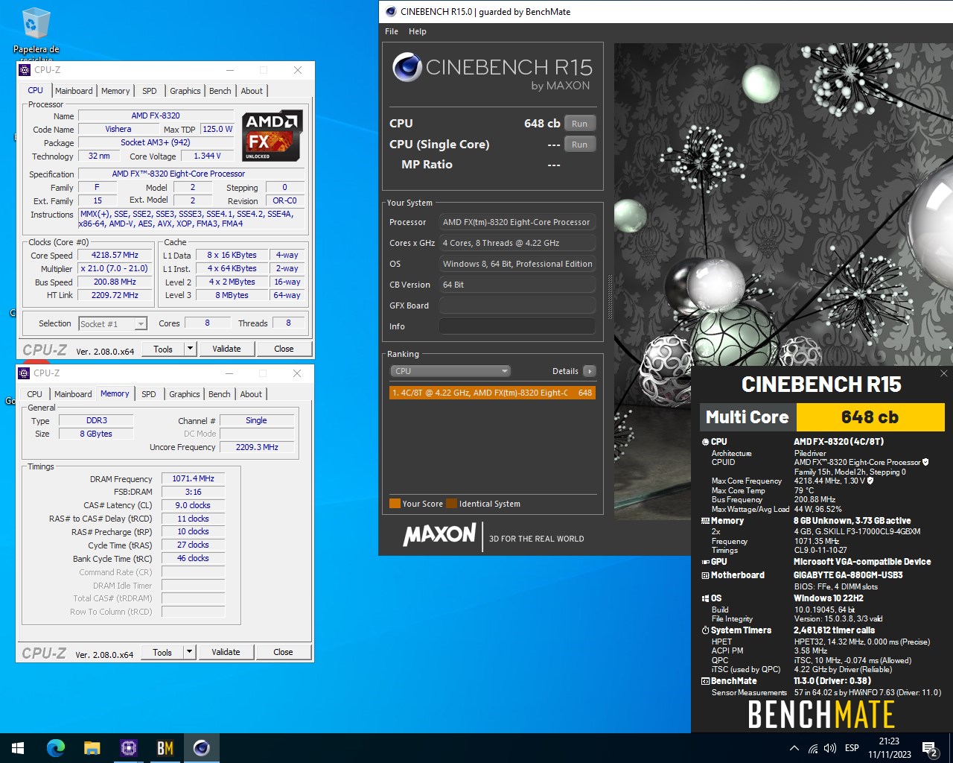Close the BenchMate result overlay

coord(943,373)
